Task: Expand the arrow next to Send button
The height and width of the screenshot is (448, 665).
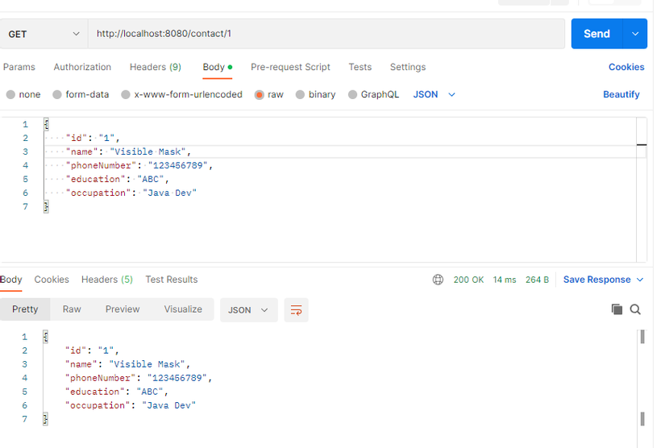Action: click(x=635, y=34)
